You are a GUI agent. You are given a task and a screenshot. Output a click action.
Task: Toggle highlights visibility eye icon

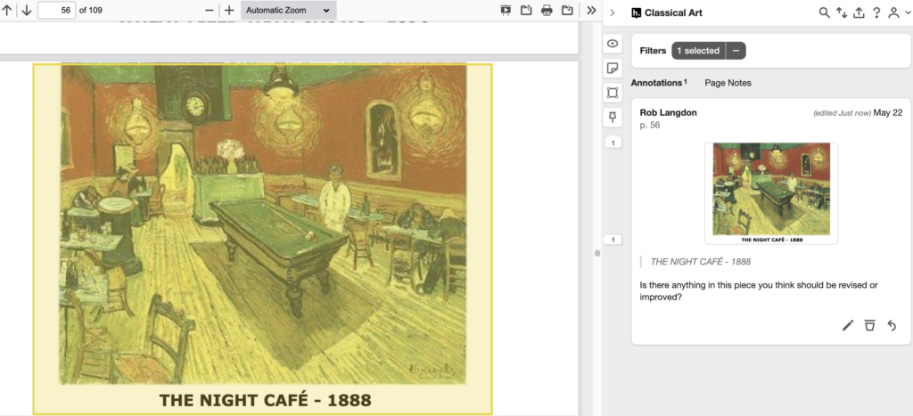coord(613,44)
